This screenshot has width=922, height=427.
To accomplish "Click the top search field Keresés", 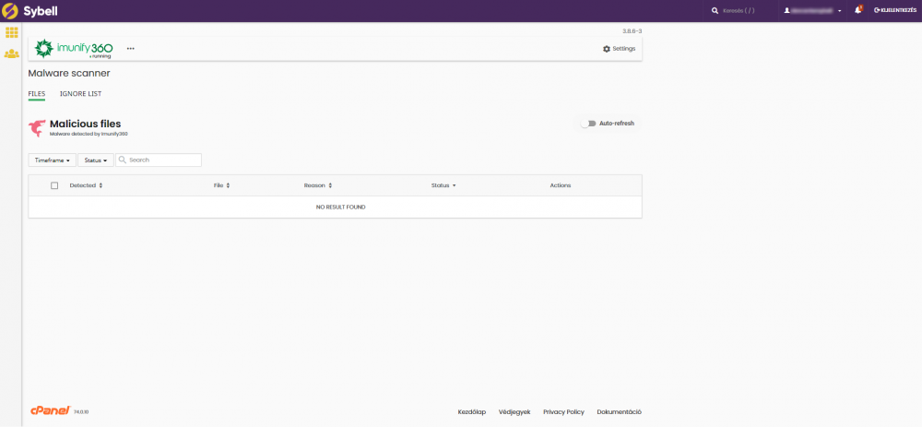I will [738, 10].
